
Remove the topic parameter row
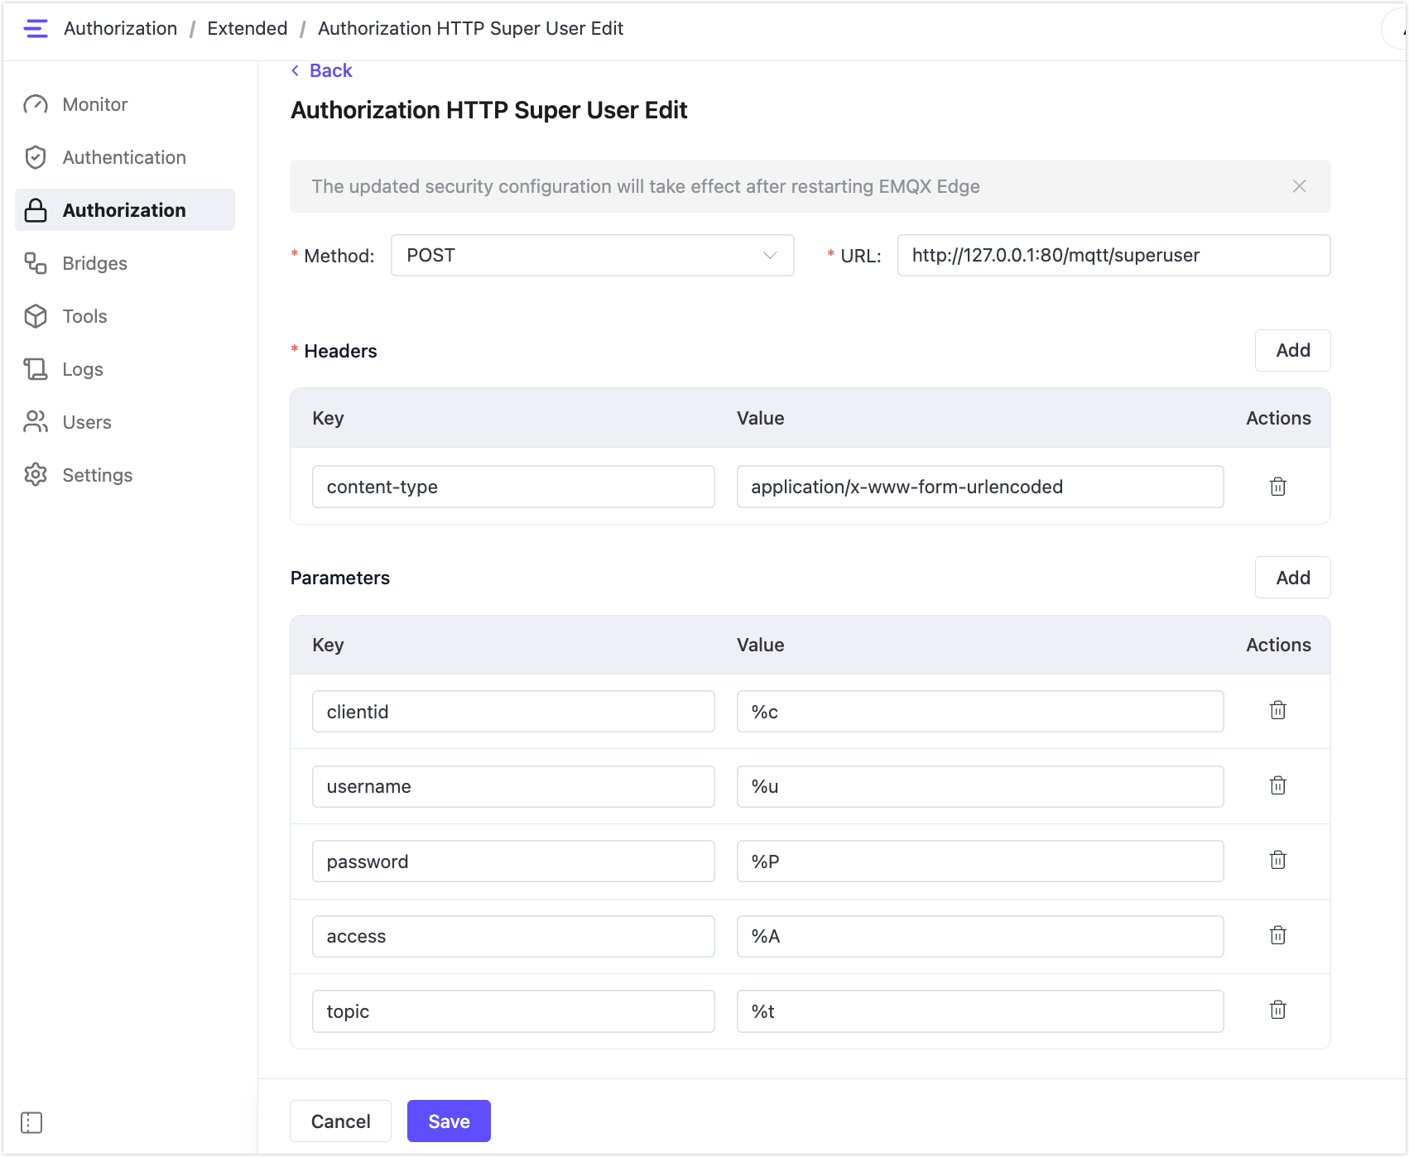click(1277, 1010)
